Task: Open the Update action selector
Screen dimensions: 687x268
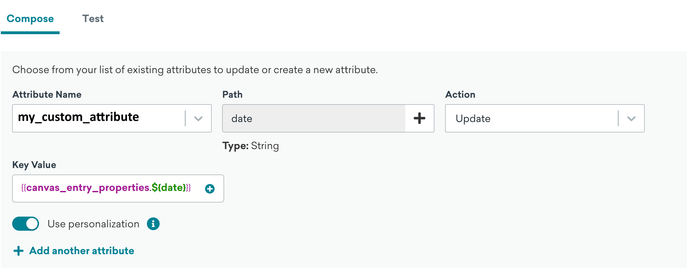Action: tap(531, 119)
